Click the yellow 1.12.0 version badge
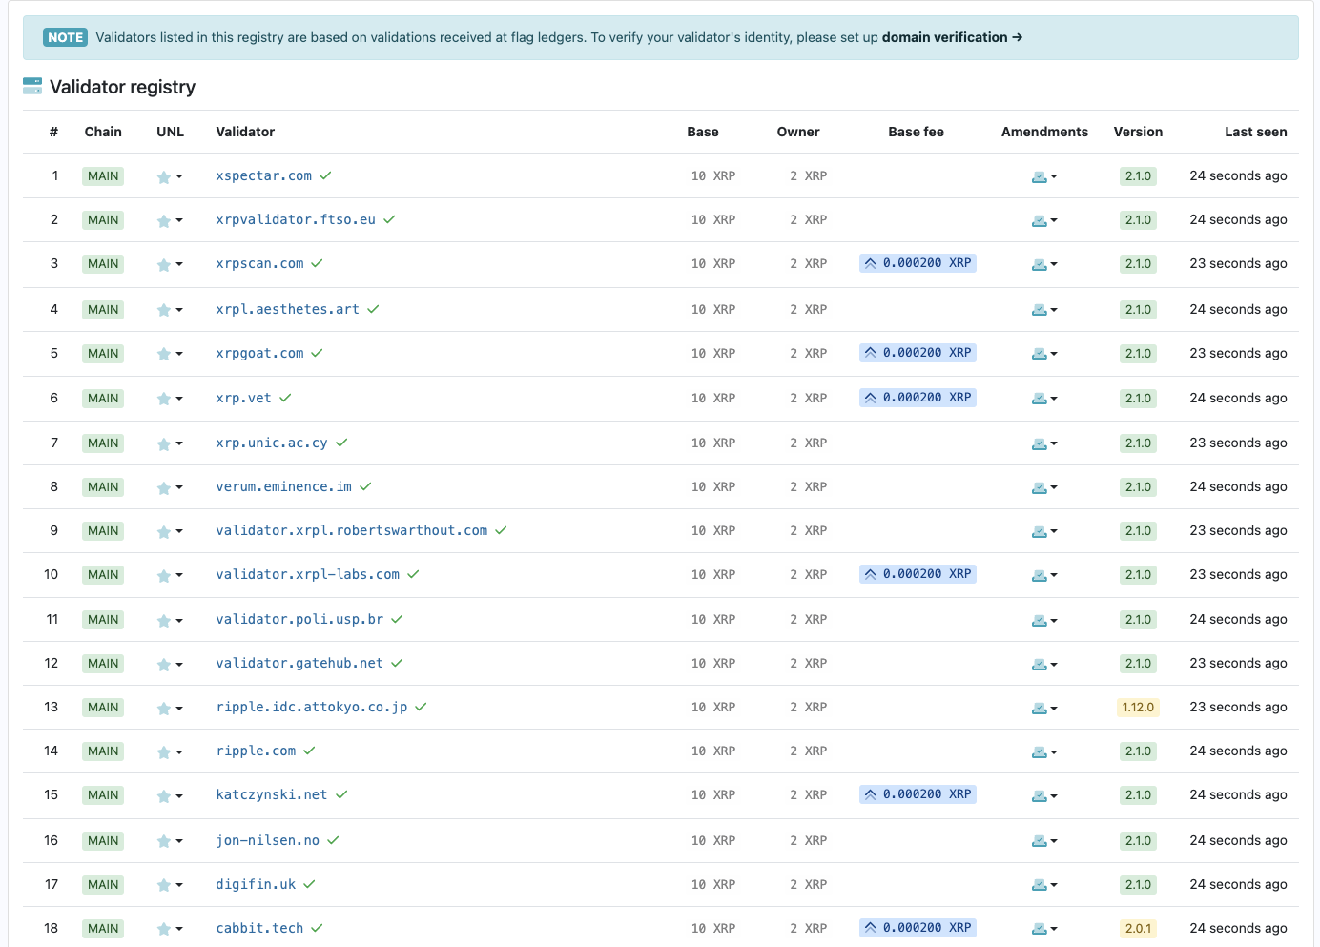 [1138, 708]
